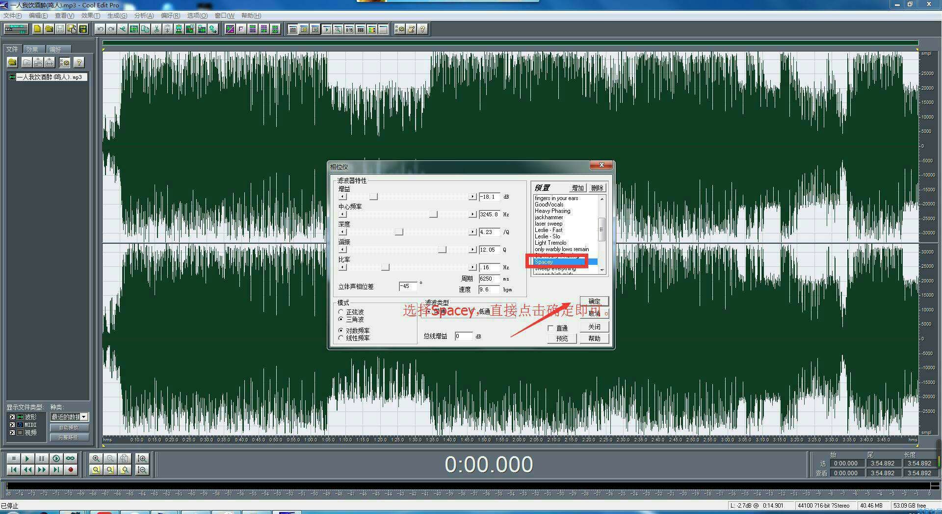The width and height of the screenshot is (942, 514).
Task: Click the close-file icon in the File panel
Action: [27, 62]
